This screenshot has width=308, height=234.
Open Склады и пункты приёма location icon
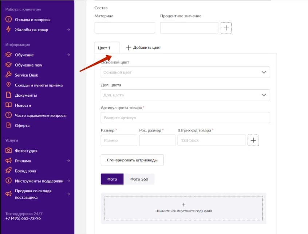tap(8, 85)
